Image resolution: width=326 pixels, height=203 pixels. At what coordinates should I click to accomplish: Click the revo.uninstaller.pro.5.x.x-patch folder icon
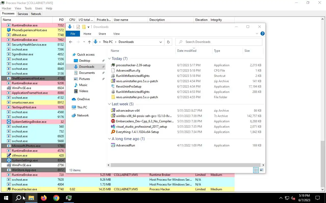click(x=113, y=97)
